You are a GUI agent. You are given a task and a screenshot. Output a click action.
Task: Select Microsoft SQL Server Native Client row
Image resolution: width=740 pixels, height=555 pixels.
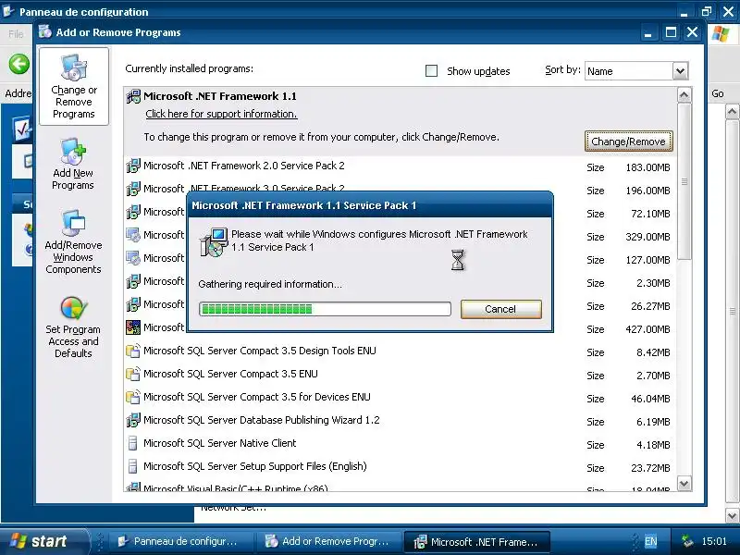coord(401,444)
